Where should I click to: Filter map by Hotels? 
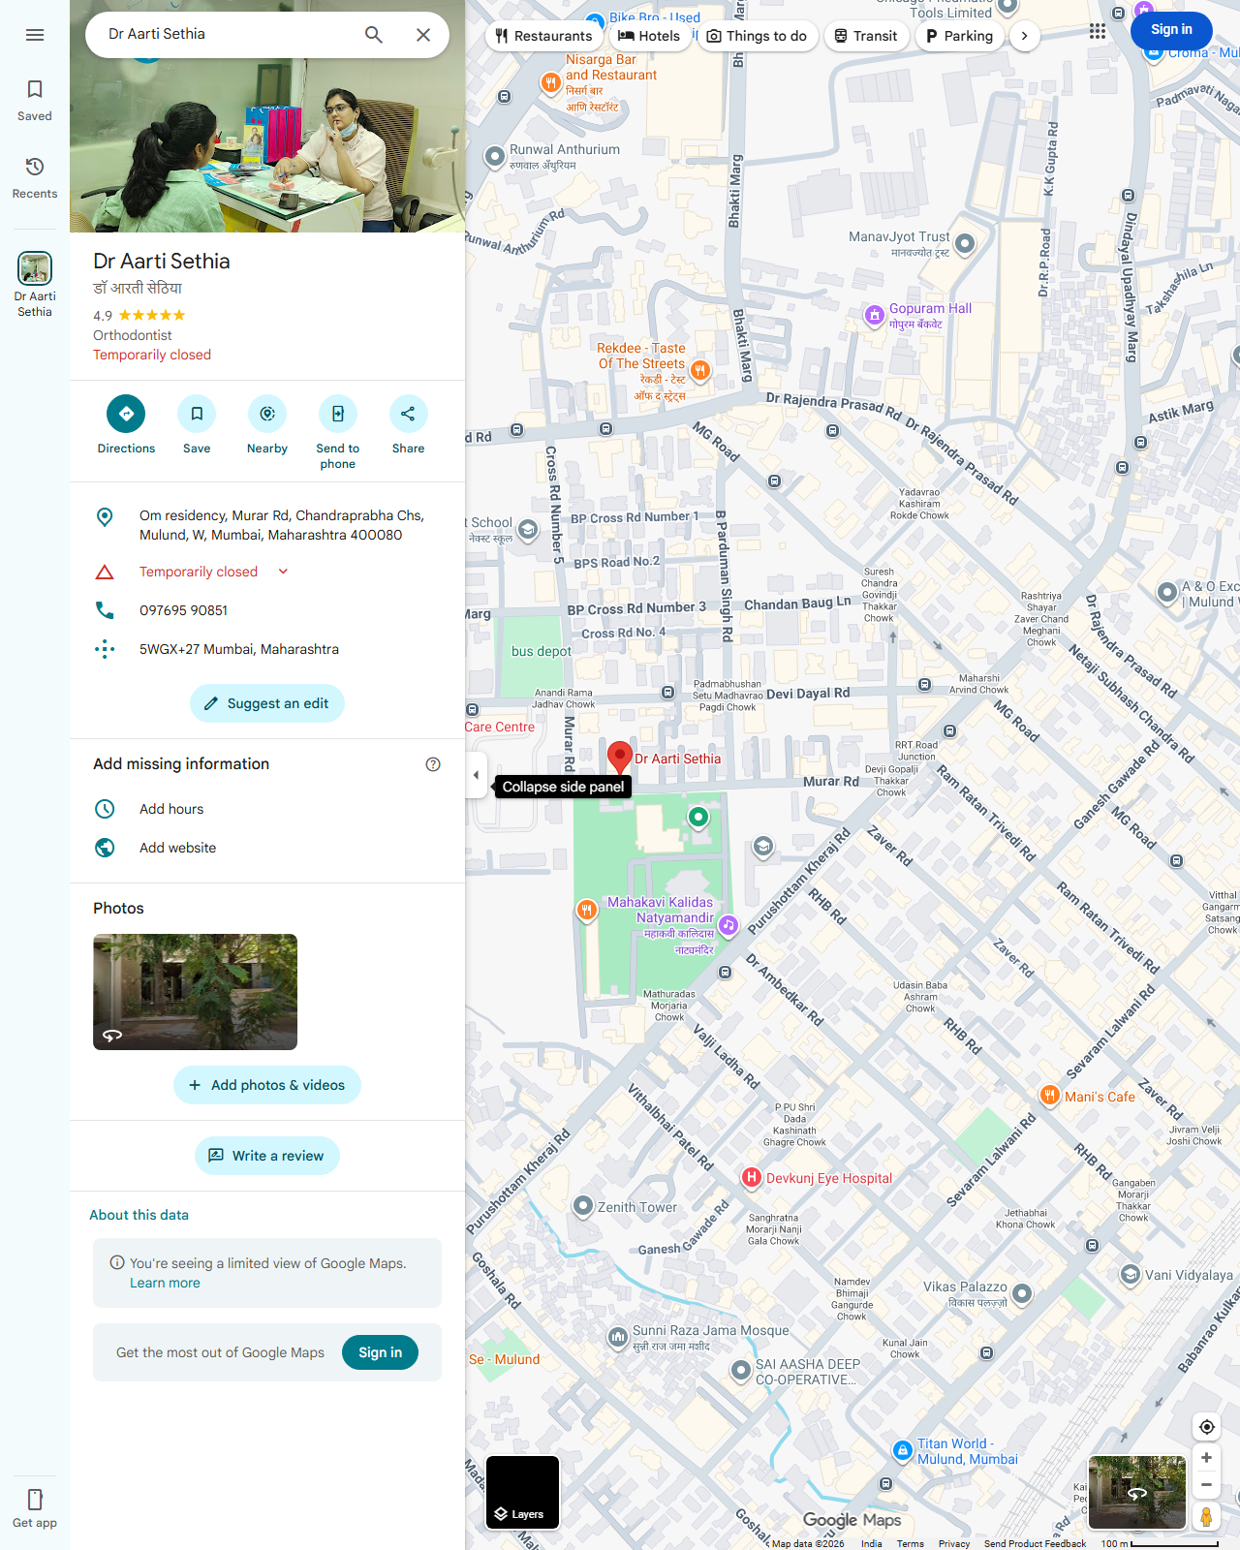tap(649, 36)
